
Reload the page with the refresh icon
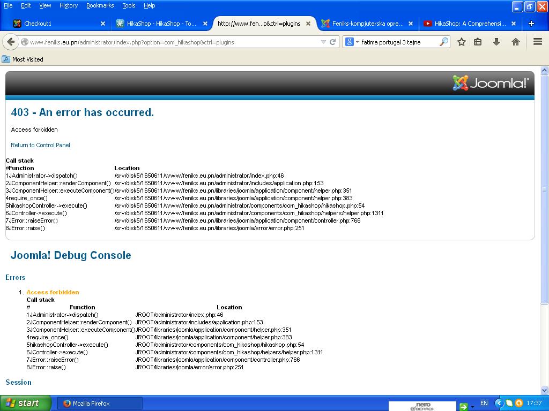pos(332,42)
